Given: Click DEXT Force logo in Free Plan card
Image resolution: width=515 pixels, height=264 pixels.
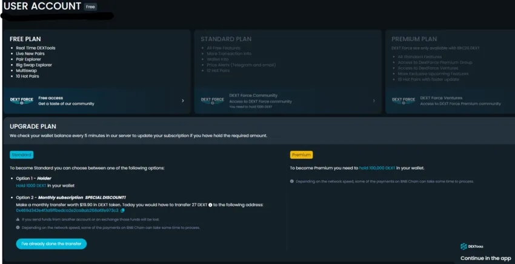Looking at the screenshot, I should pos(22,100).
